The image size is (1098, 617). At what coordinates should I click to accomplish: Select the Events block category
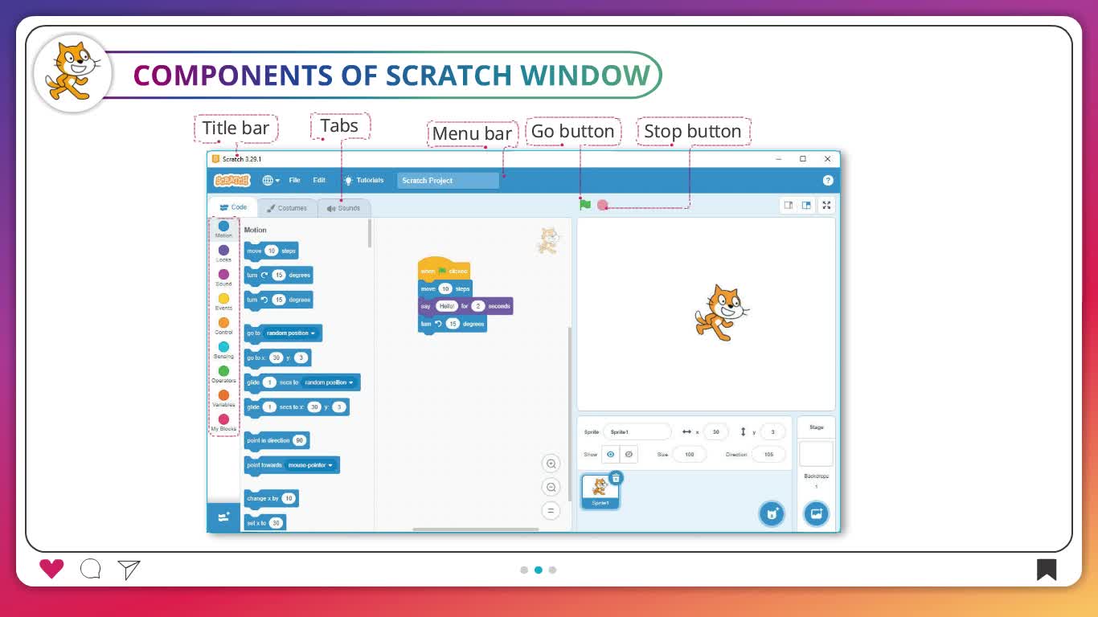point(223,302)
